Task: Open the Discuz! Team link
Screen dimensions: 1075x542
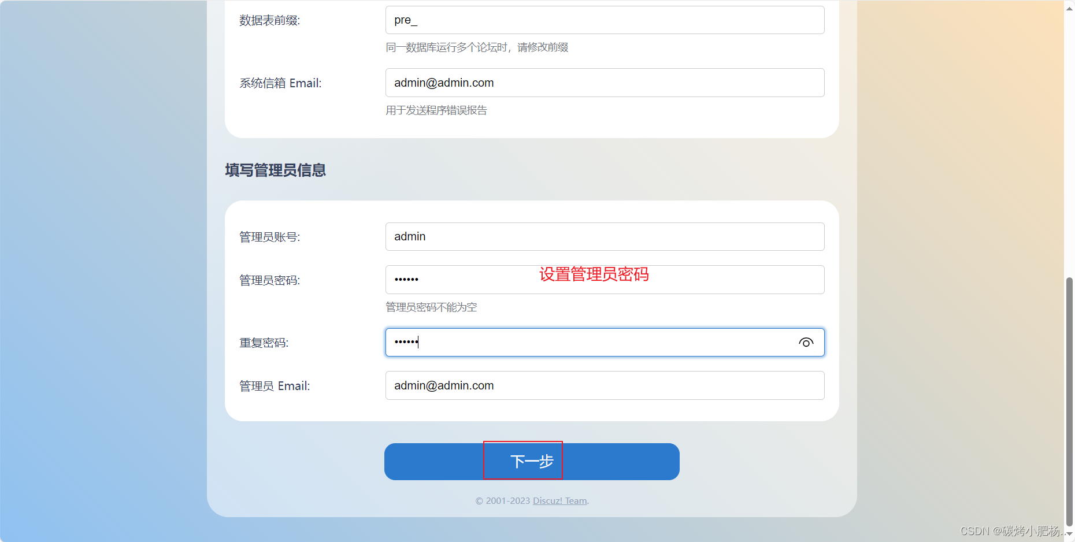Action: click(x=559, y=501)
